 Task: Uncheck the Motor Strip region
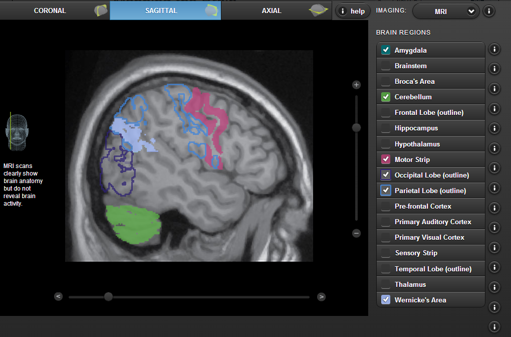pyautogui.click(x=386, y=159)
